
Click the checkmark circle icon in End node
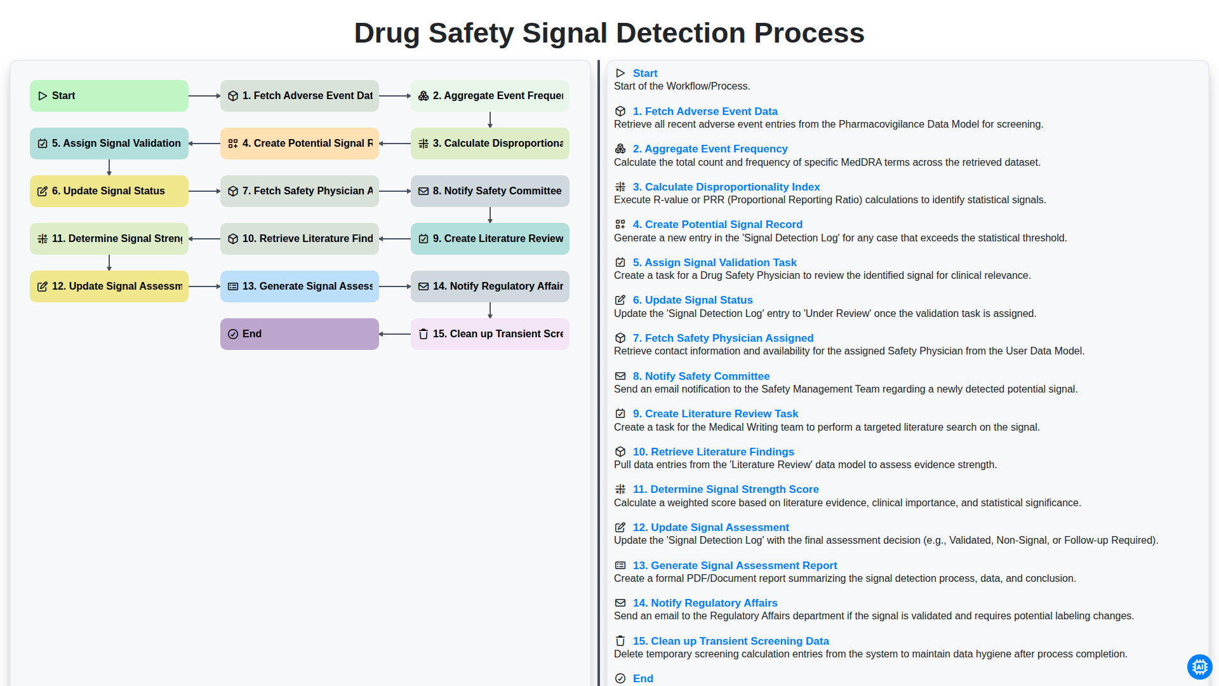tap(233, 334)
